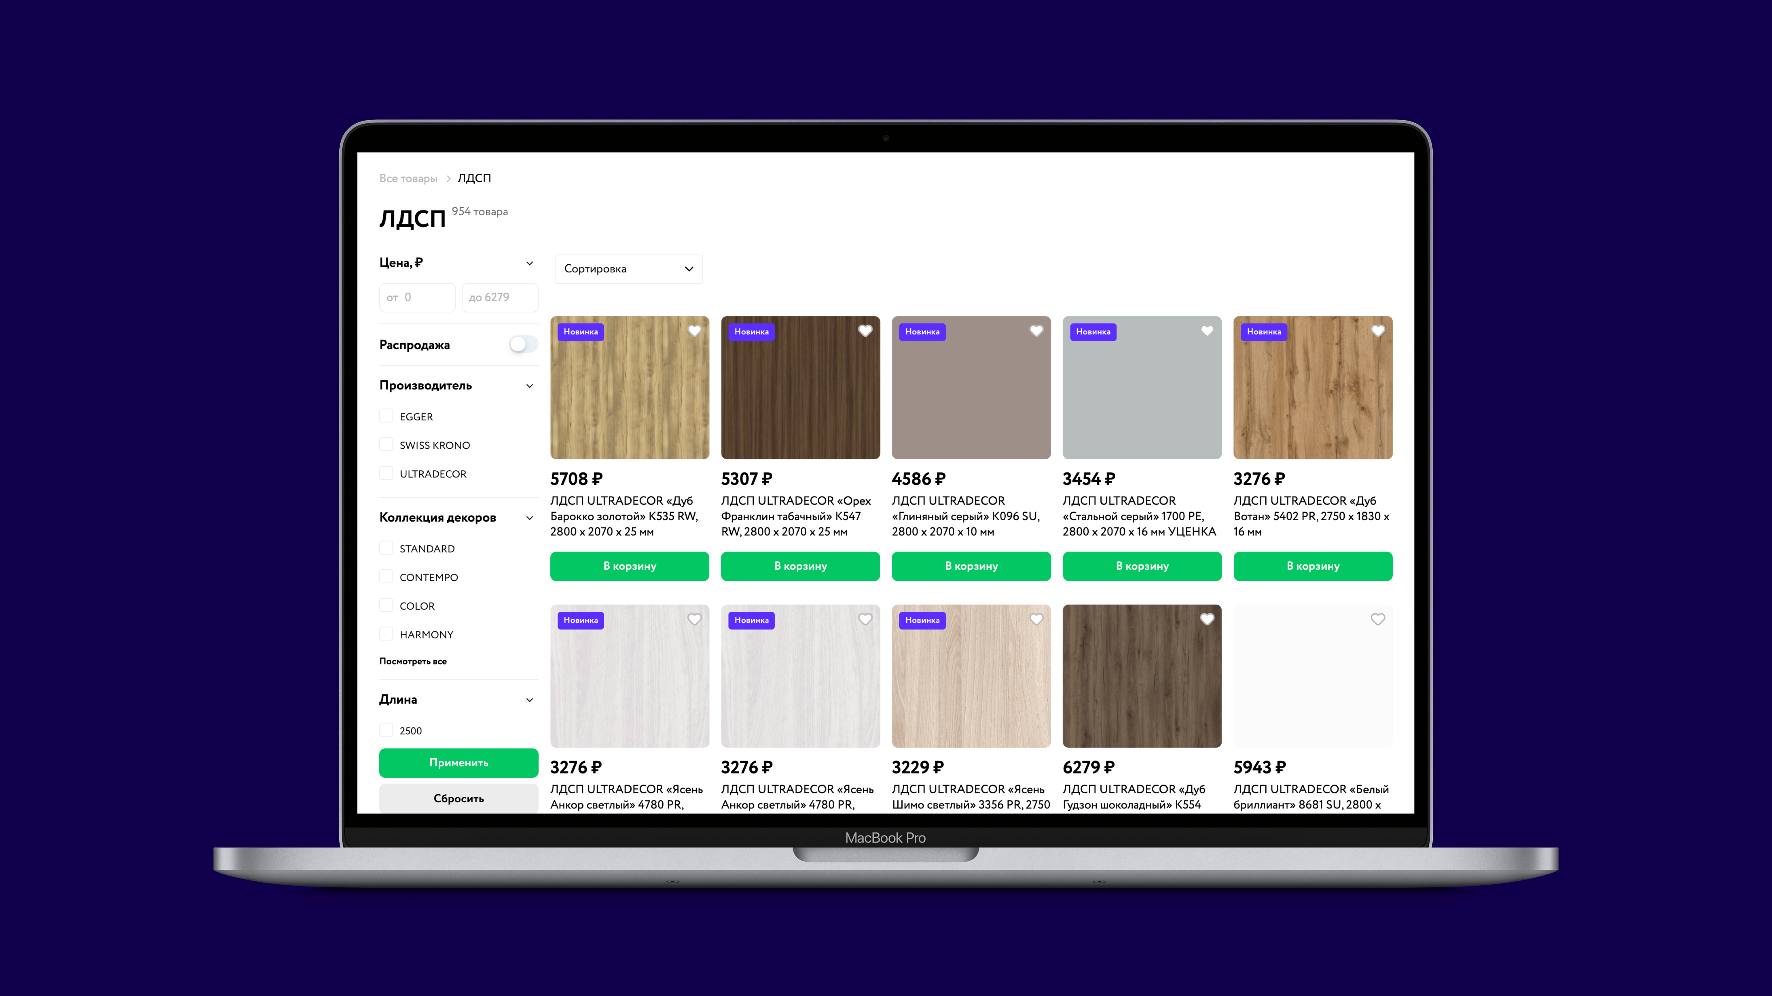1772x996 pixels.
Task: Click Посмотреть все collections link
Action: [x=413, y=661]
